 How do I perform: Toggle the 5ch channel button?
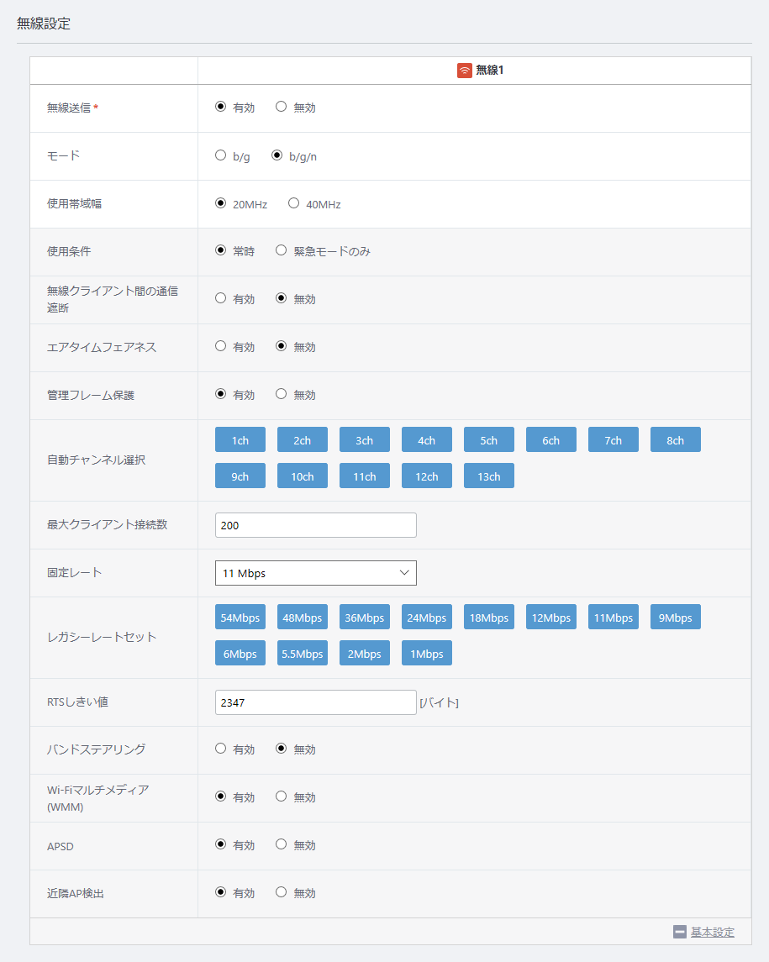488,440
